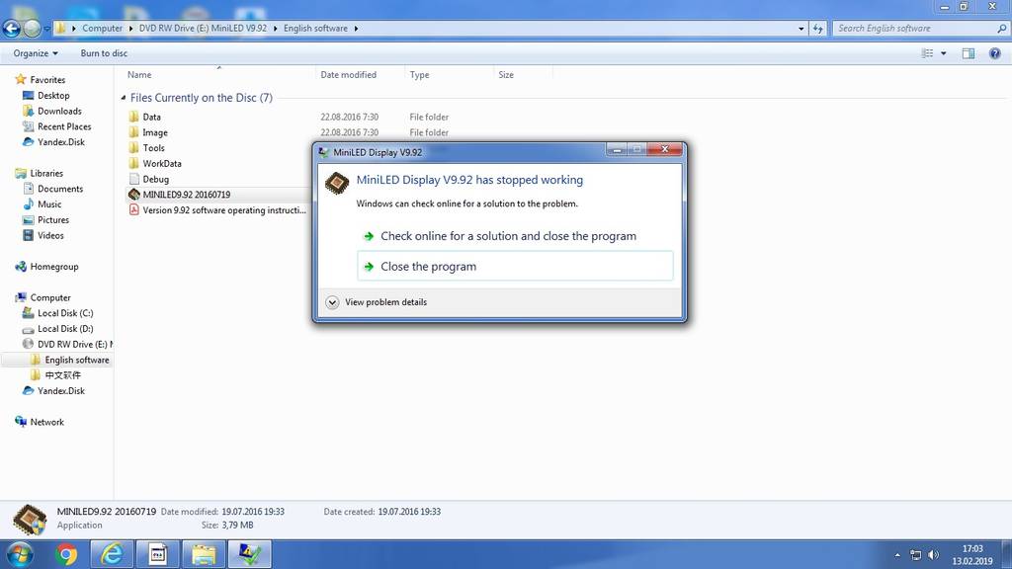Toggle the preview pane icon
The image size is (1012, 569).
[x=969, y=53]
